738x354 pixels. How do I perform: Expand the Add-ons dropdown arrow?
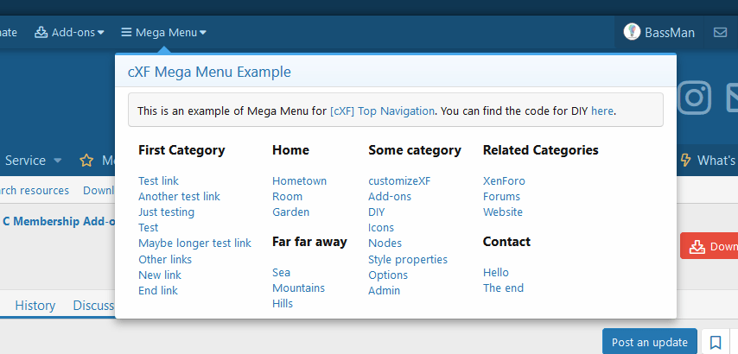[x=101, y=33]
